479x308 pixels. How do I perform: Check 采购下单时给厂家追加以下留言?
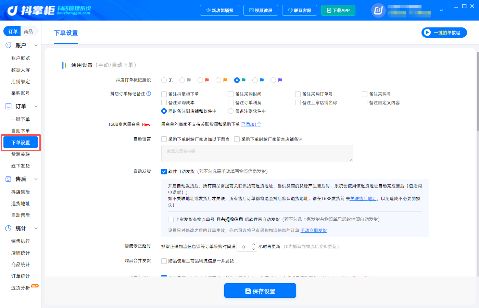[x=164, y=139]
